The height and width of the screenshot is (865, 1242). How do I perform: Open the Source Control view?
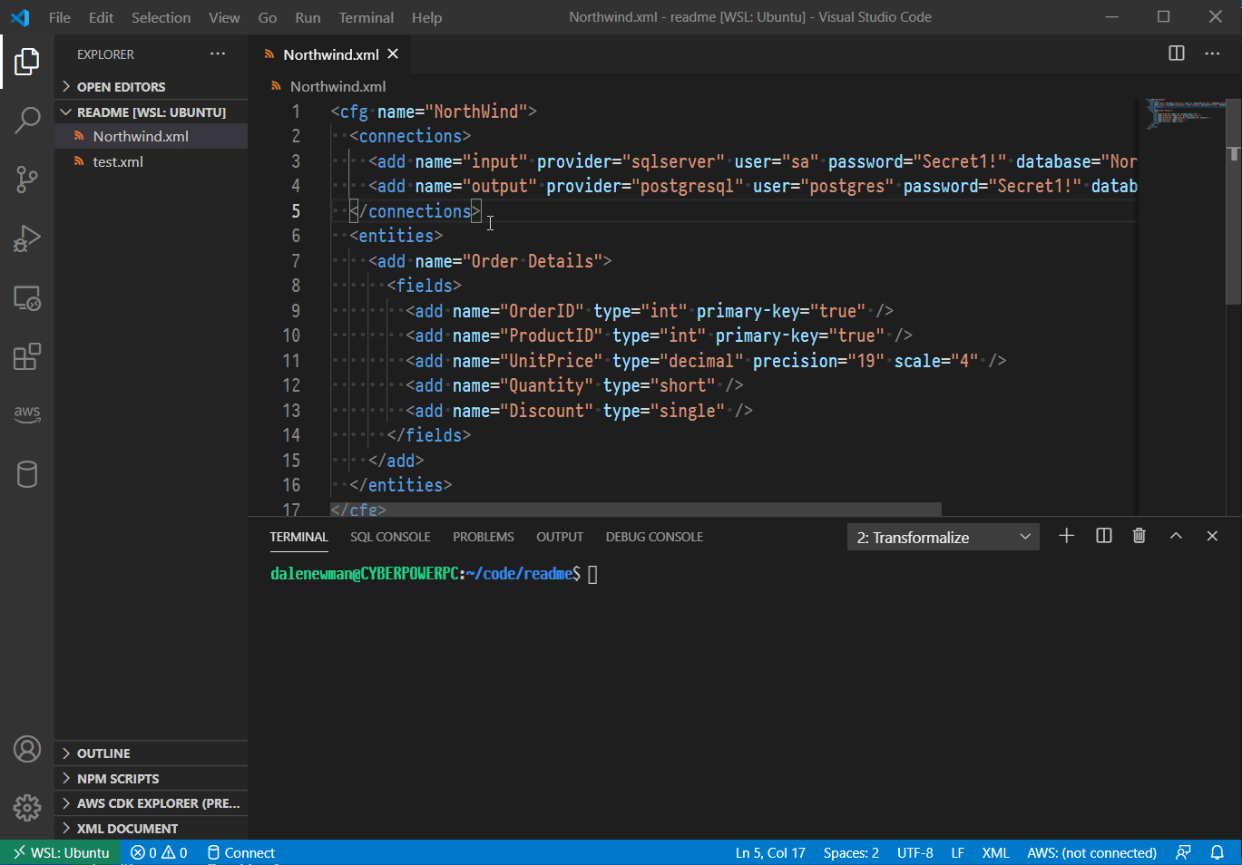click(27, 179)
